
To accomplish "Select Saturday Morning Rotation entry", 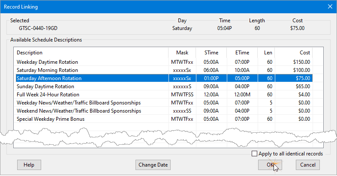I will pyautogui.click(x=47, y=70).
